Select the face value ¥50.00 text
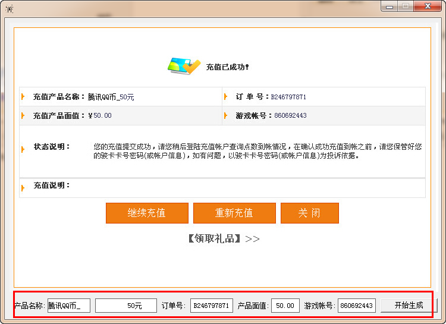This screenshot has height=324, width=446. (x=99, y=115)
